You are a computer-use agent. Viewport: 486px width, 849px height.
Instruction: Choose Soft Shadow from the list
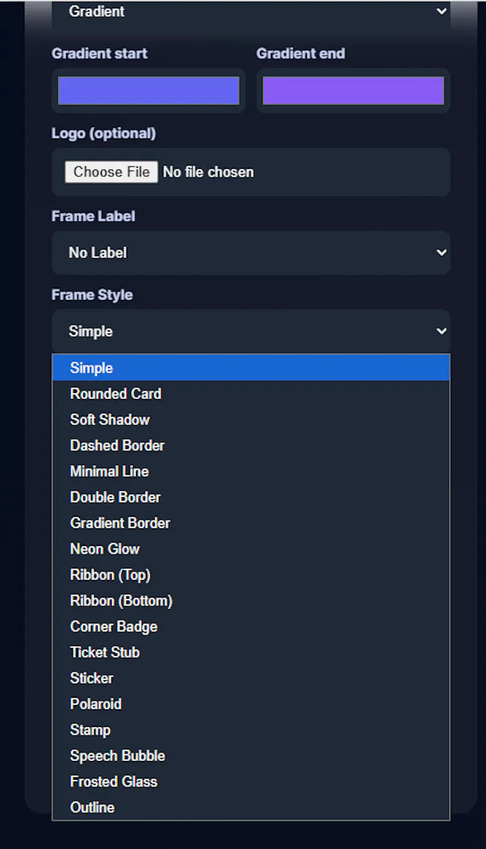251,420
